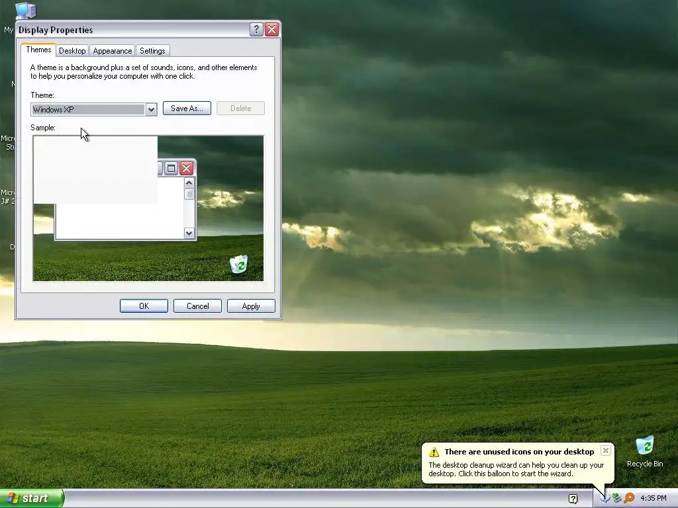Click the sample window's maximize button
The height and width of the screenshot is (508, 678).
point(171,168)
